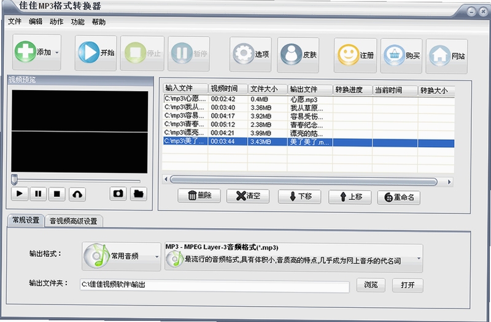Click the file list scroll right arrow
The image size is (491, 322).
pos(450,182)
